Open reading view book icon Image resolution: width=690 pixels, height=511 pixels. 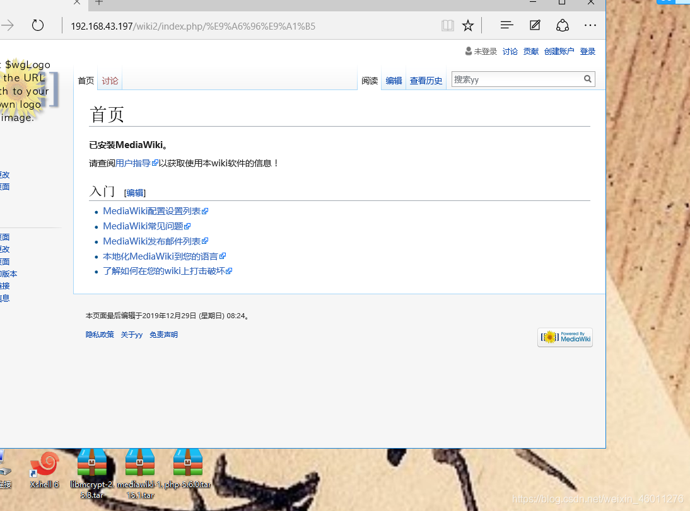(448, 25)
